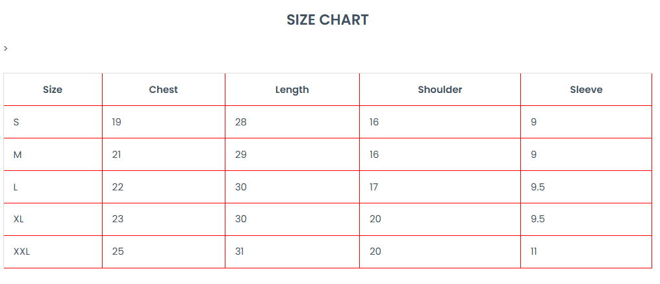Click chest value 25 in the XXL row

[118, 252]
